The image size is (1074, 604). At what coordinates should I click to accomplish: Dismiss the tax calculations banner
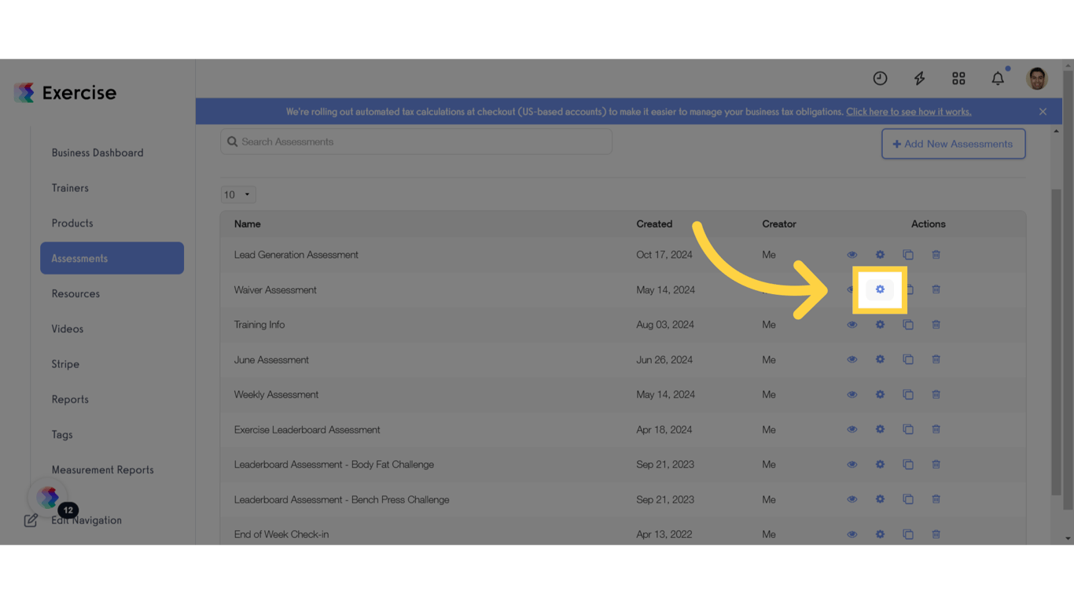click(1043, 112)
